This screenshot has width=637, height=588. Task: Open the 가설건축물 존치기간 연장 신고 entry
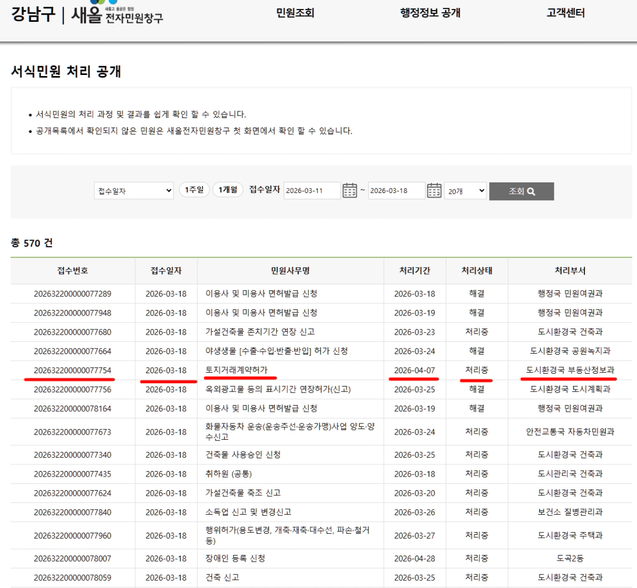tap(260, 332)
